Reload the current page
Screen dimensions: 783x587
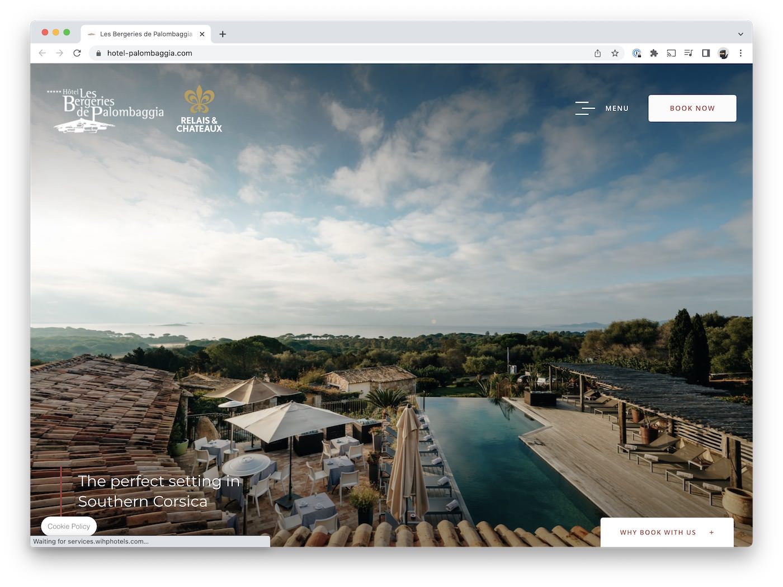tap(77, 53)
